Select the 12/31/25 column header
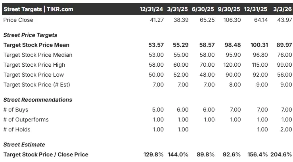The height and width of the screenshot is (162, 293). (255, 9)
